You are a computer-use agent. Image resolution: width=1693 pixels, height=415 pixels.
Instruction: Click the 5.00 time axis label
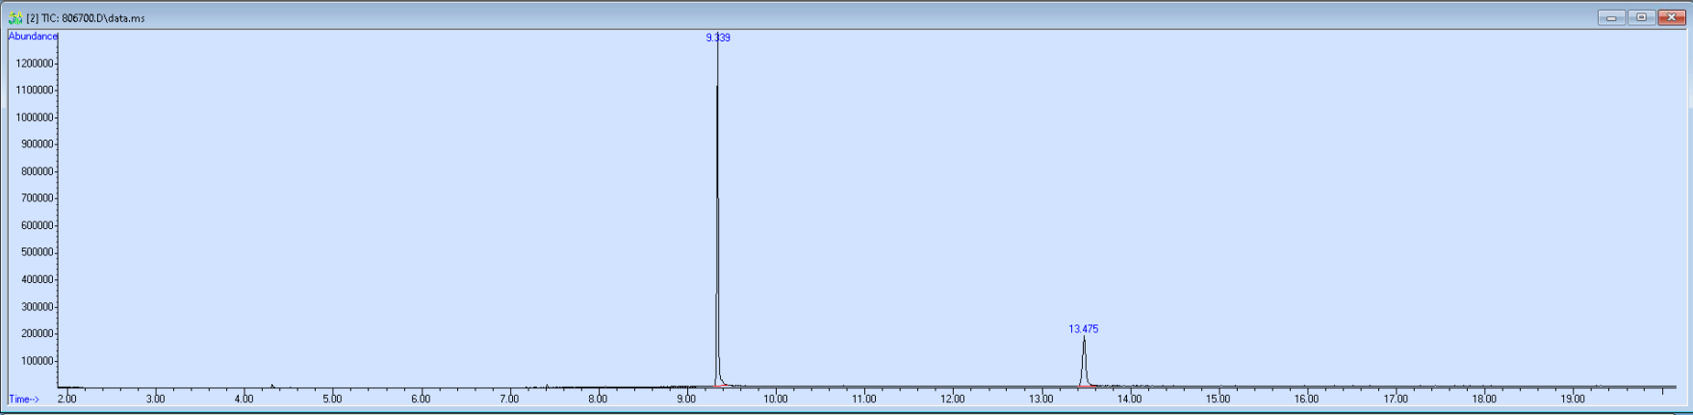click(x=332, y=399)
